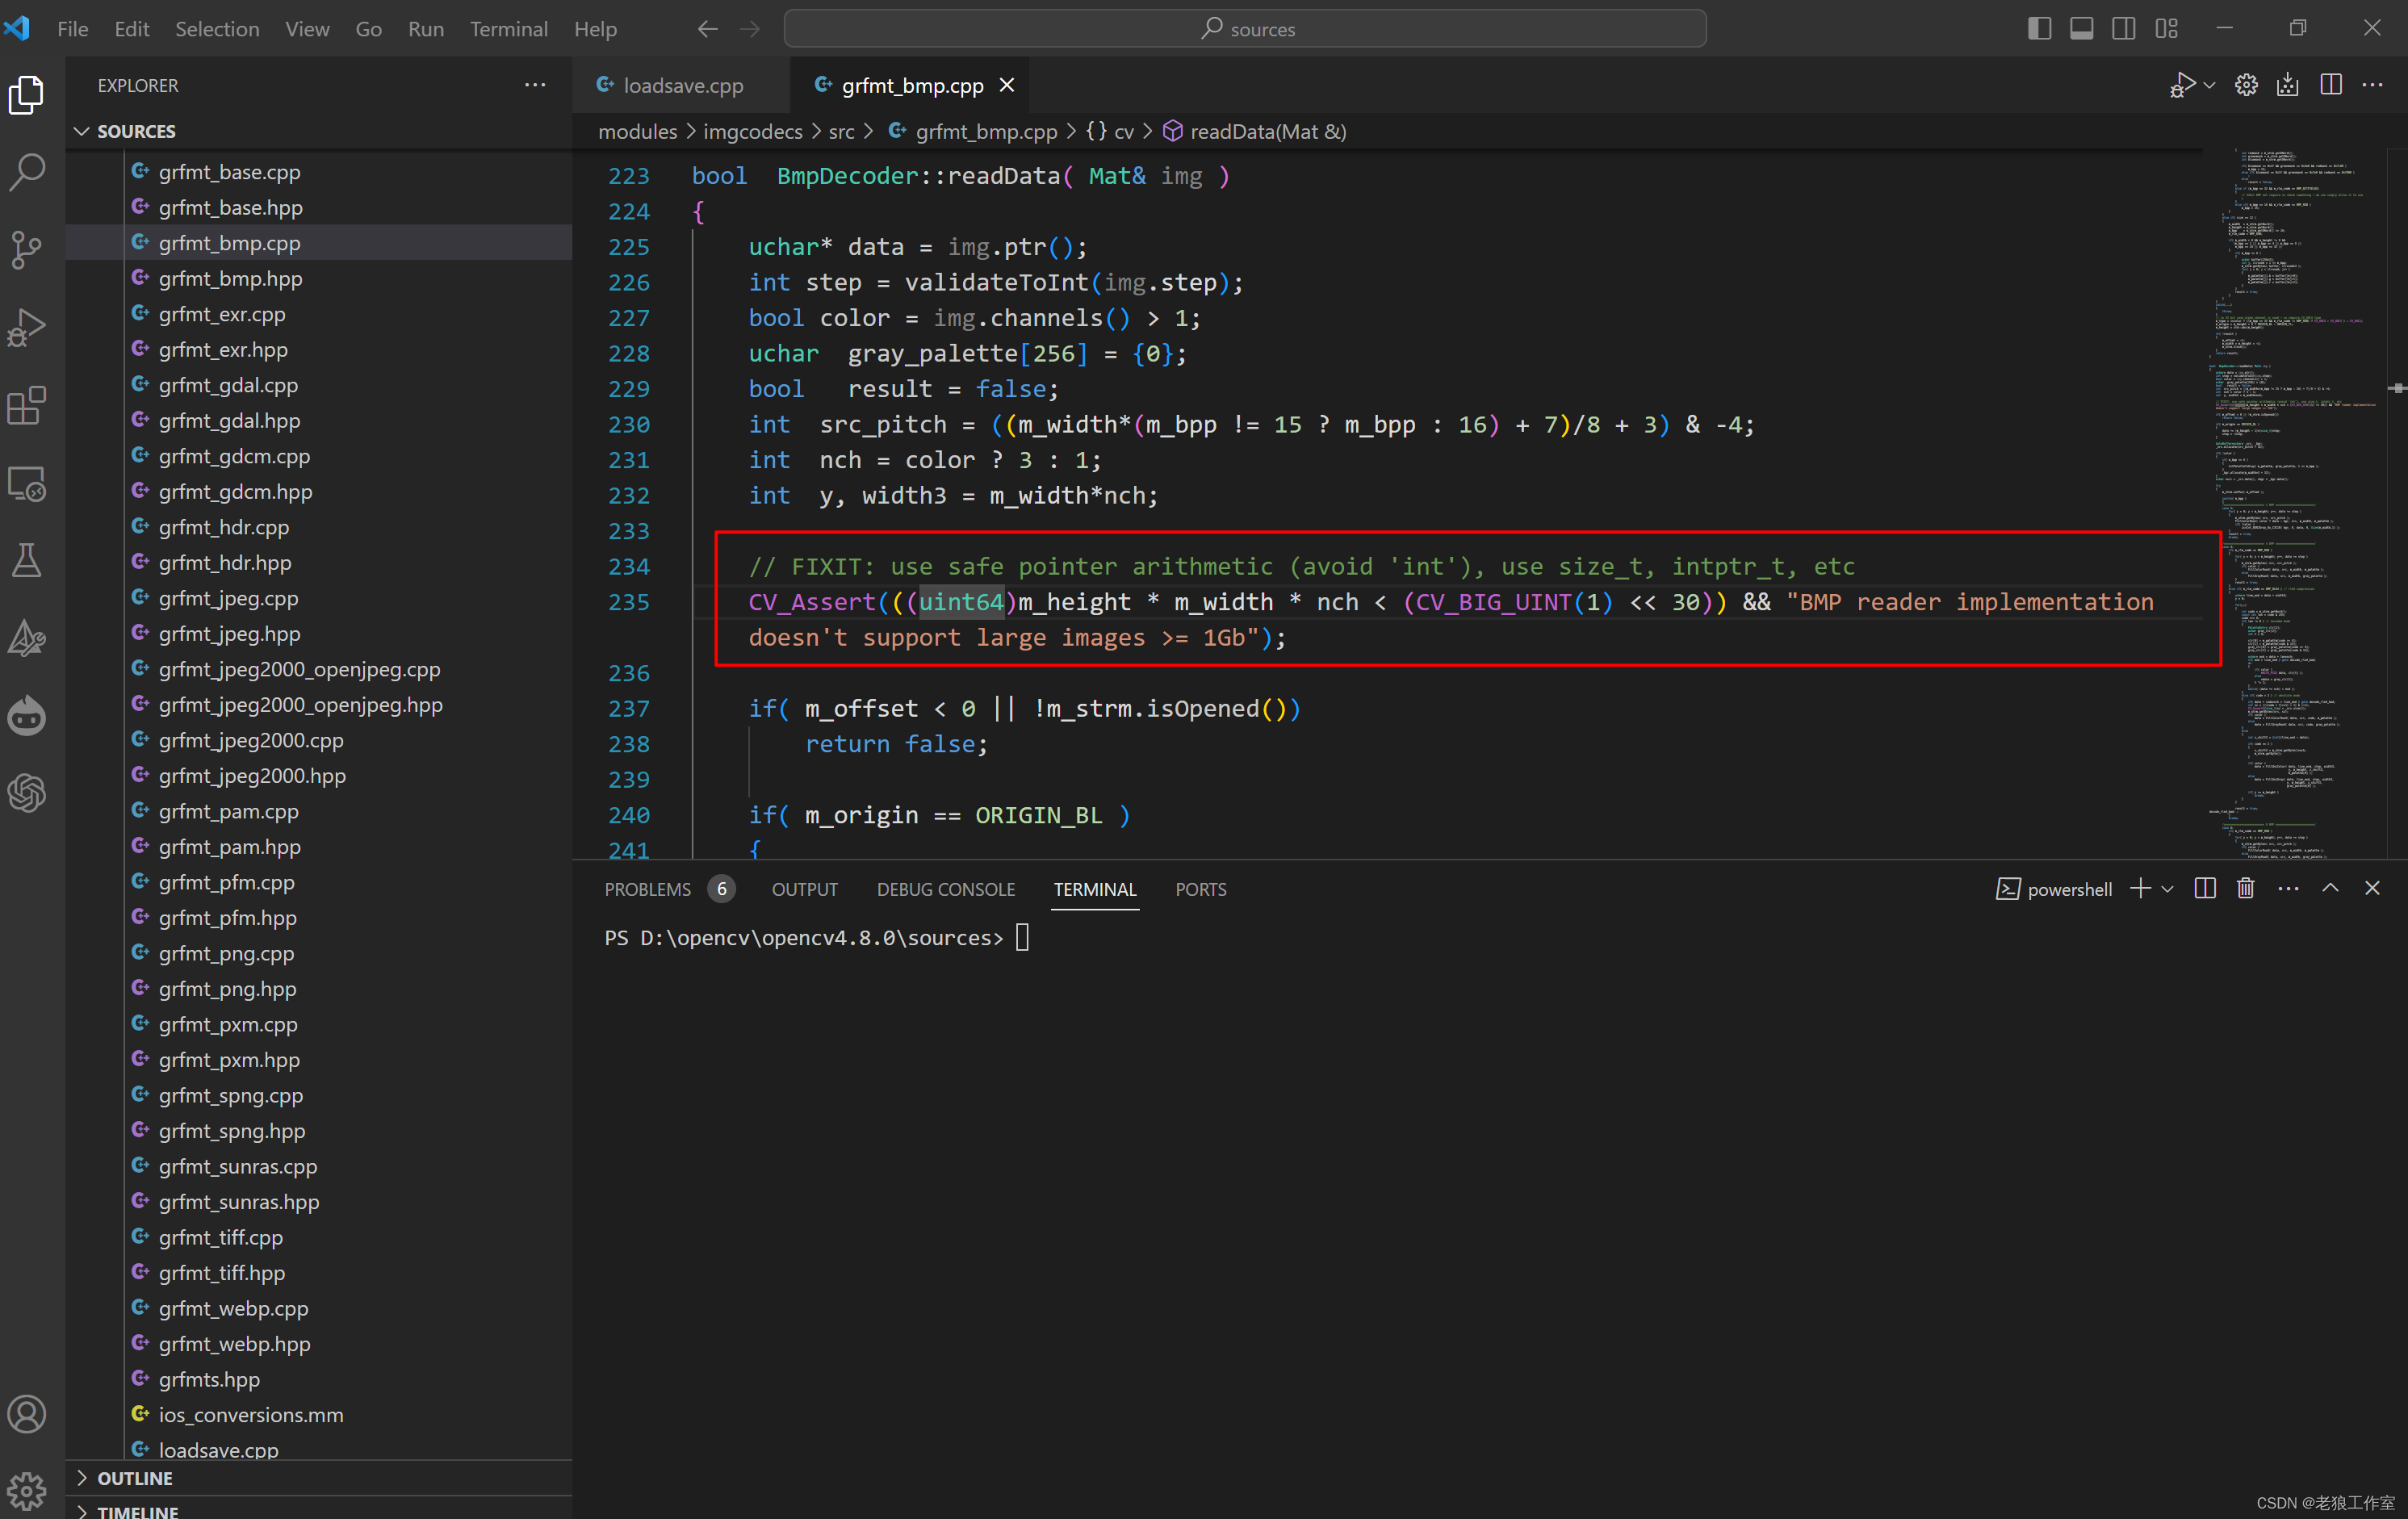Switch to the OUTPUT panel tab
Viewport: 2408px width, 1519px height.
point(805,889)
